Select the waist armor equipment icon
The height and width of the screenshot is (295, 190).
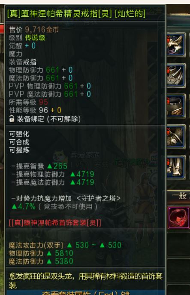pyautogui.click(x=175, y=106)
